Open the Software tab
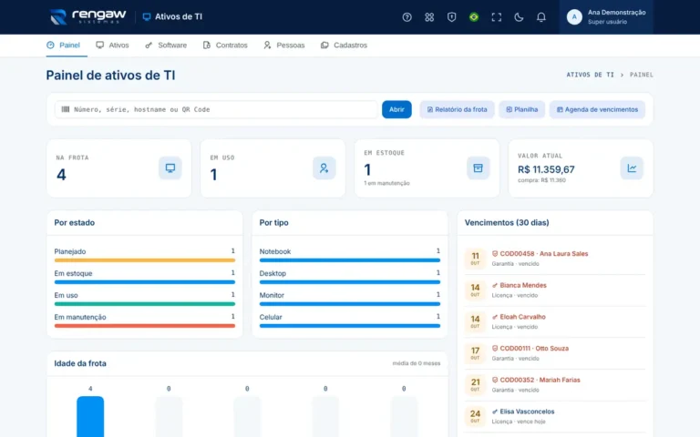This screenshot has height=437, width=700. coord(166,45)
